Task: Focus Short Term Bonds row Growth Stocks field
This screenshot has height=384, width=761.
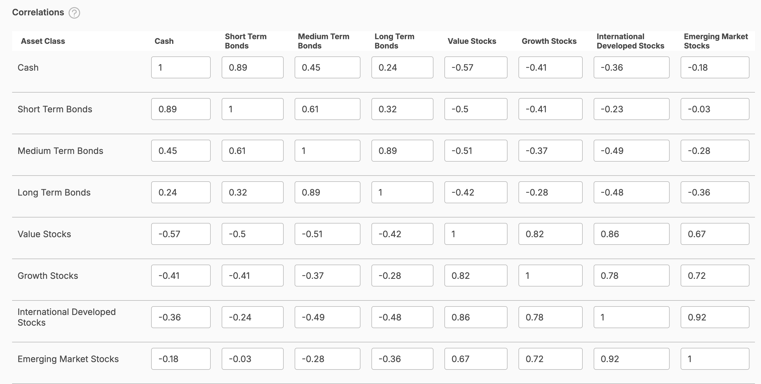Action: [x=550, y=109]
